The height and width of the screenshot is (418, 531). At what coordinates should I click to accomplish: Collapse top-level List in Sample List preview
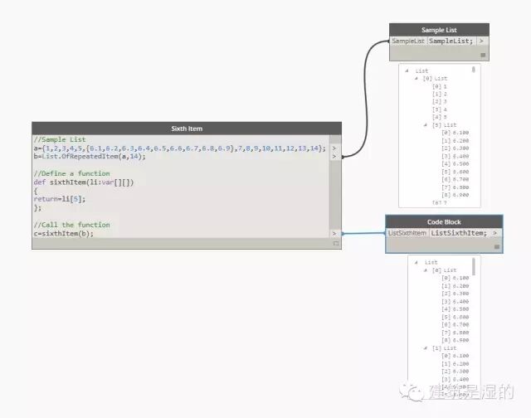(x=407, y=70)
